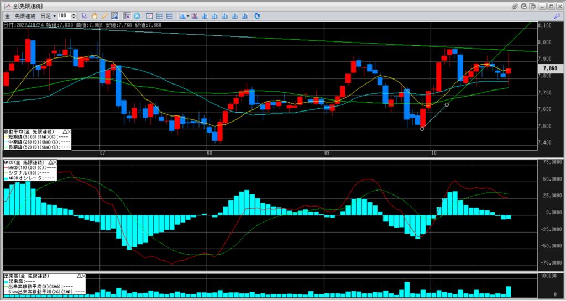Close the 移動平均 legend box
The image size is (566, 301).
pyautogui.click(x=69, y=132)
